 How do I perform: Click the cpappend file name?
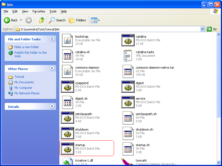(x=82, y=83)
